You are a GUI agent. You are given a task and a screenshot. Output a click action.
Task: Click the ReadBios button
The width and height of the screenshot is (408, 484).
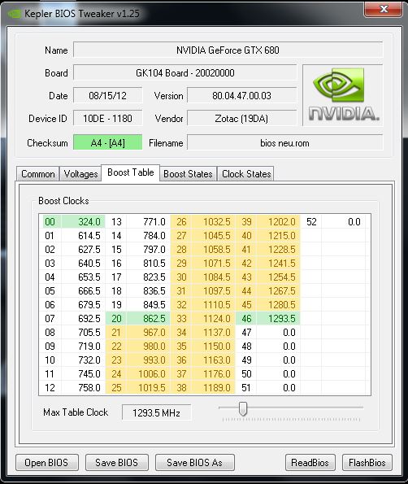coord(310,462)
